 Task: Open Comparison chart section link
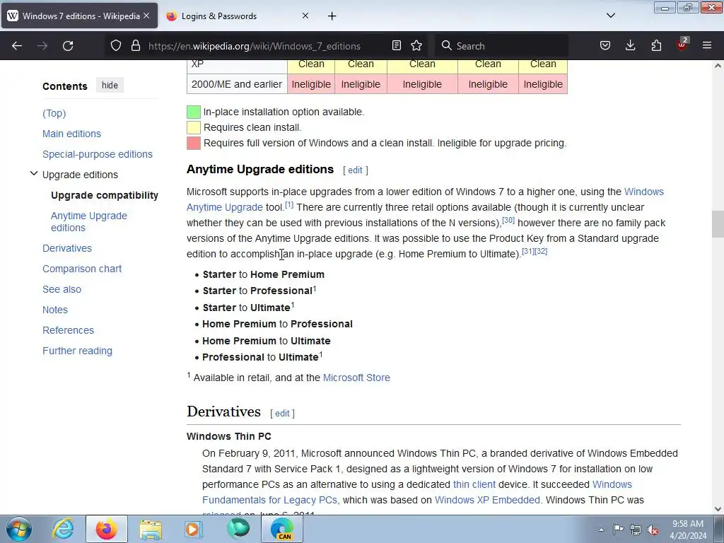[82, 269]
